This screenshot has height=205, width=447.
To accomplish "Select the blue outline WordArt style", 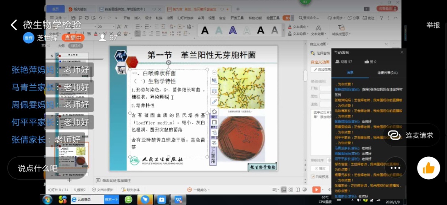I will click(233, 30).
